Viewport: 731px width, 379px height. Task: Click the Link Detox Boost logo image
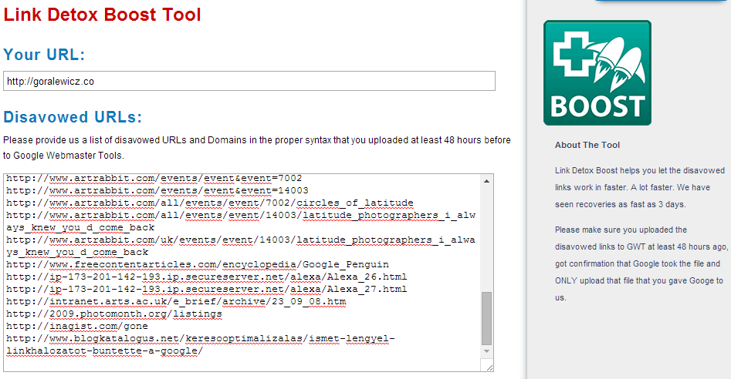[597, 72]
